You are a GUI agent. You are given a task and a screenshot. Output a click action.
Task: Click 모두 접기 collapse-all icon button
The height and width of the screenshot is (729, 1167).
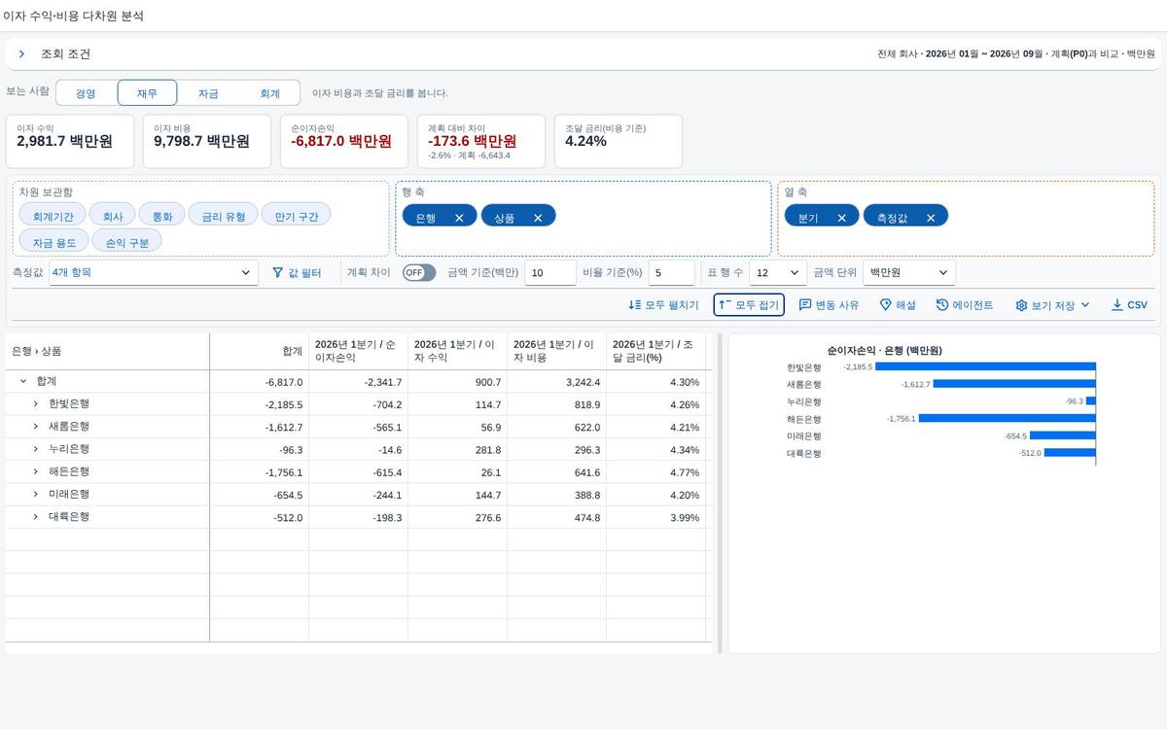click(x=748, y=305)
